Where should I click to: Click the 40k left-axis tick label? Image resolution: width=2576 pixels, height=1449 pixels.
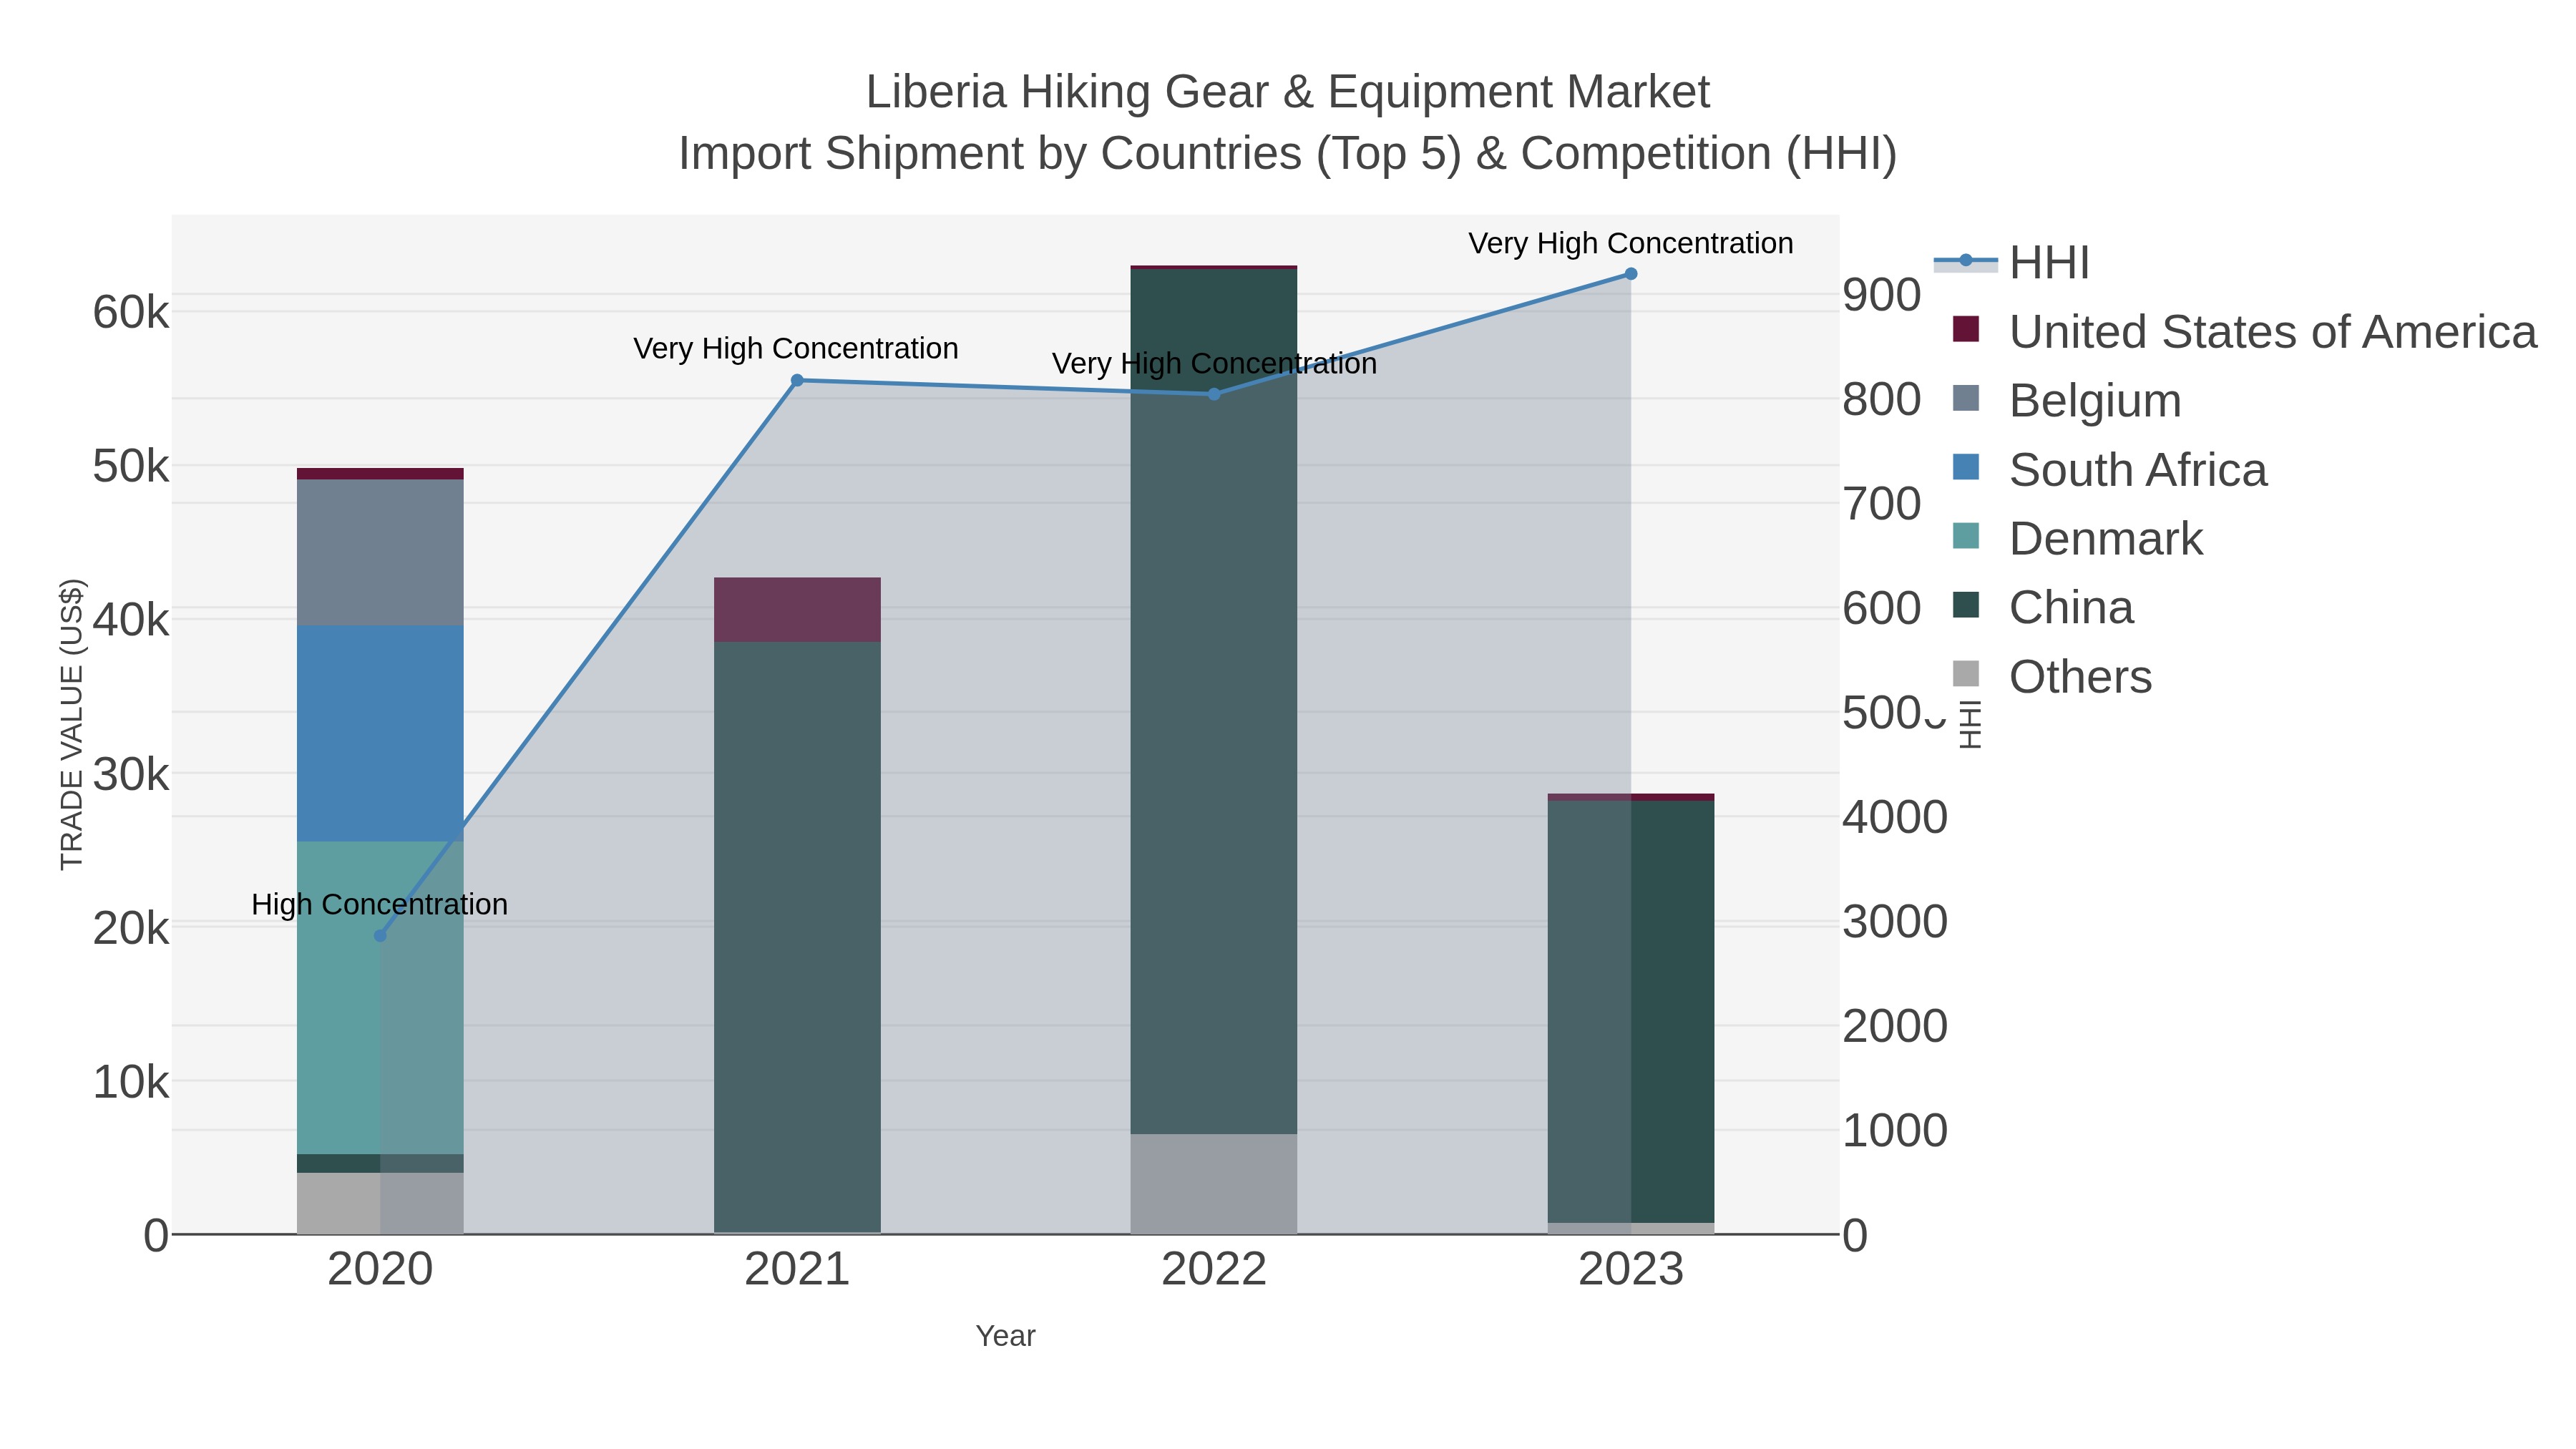click(x=131, y=620)
